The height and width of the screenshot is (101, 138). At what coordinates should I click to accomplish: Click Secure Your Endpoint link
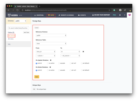coord(101,15)
